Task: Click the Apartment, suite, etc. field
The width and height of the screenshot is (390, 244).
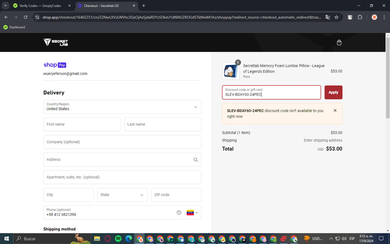Action: click(x=122, y=177)
